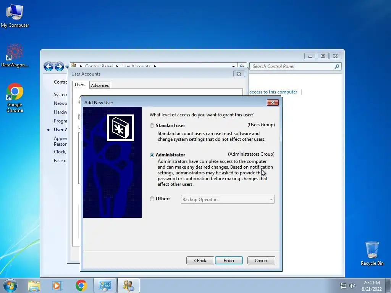Open the DataWagon desktop shortcut

pos(15,56)
